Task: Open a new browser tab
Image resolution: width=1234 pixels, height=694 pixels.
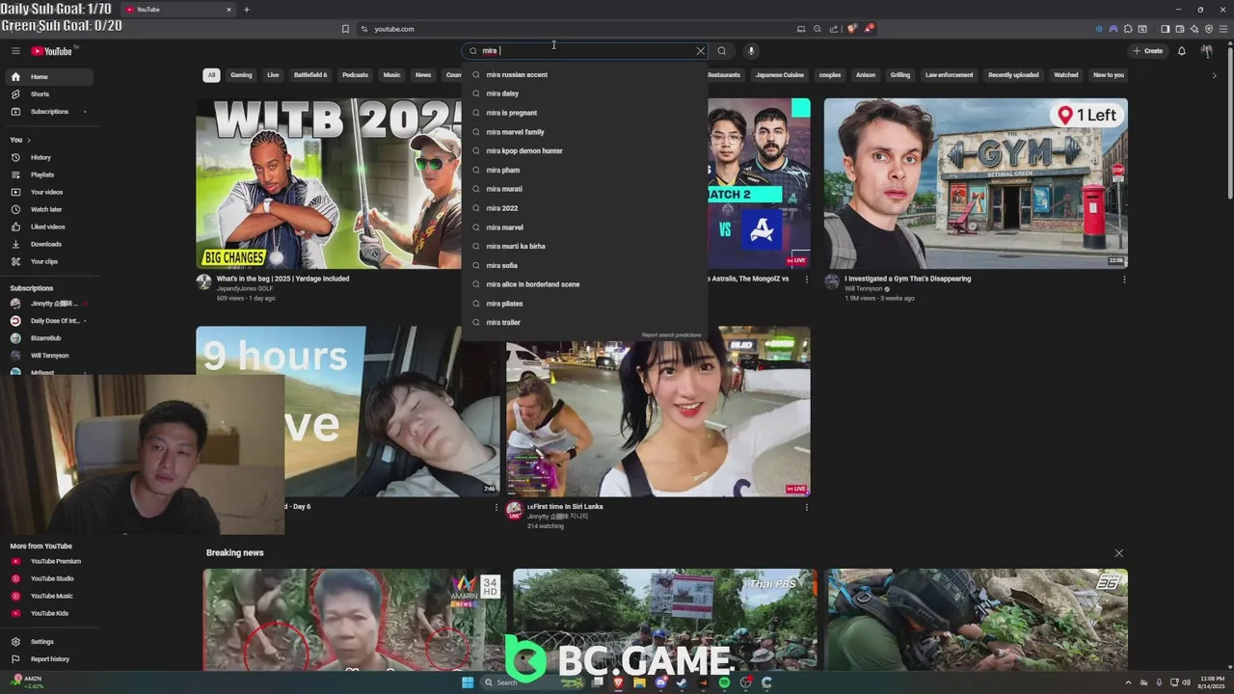Action: point(246,10)
